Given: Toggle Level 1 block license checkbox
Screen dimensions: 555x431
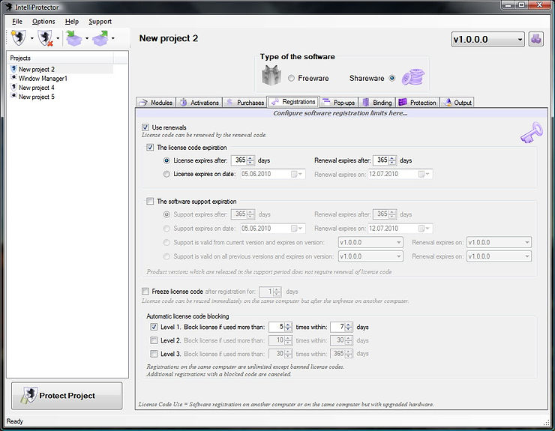Looking at the screenshot, I should coord(154,327).
